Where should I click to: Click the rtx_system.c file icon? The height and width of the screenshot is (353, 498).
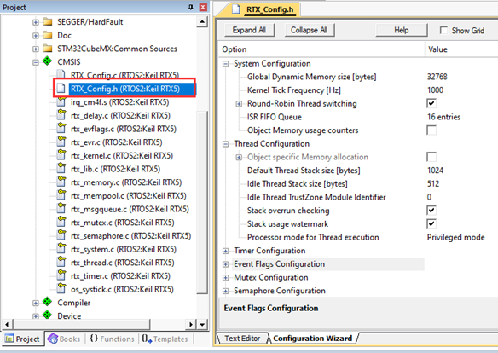tap(61, 249)
